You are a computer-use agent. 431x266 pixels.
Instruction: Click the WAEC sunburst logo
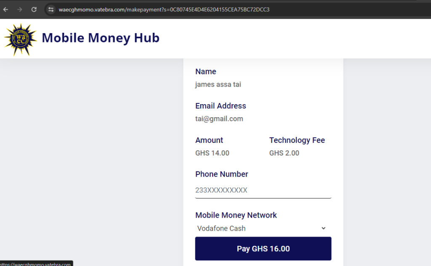[21, 40]
